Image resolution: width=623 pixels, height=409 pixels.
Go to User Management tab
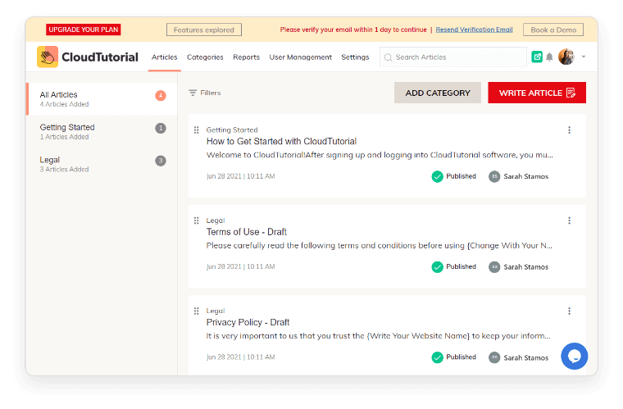pos(300,57)
